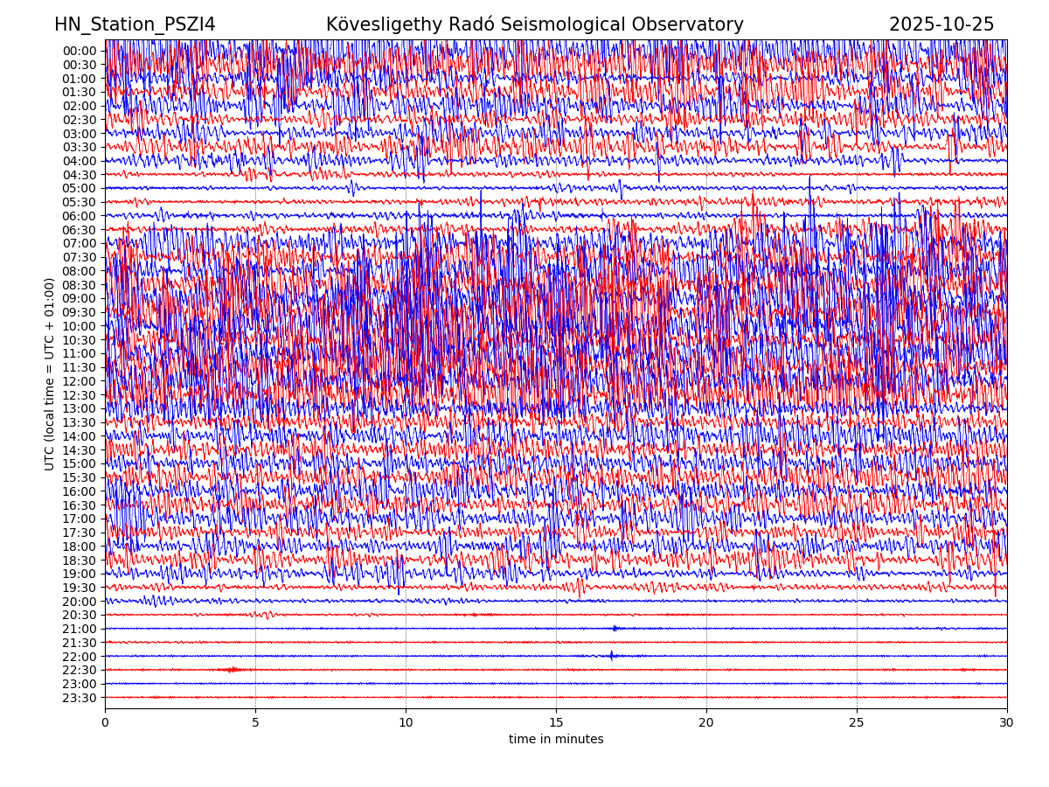Click the Kövesligethy Radó Seismological Observatory heading
Viewport: 1049px width, 787px height.
point(534,24)
